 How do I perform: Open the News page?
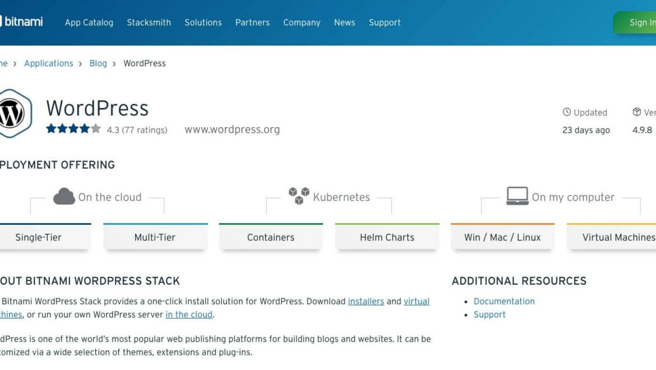click(344, 22)
